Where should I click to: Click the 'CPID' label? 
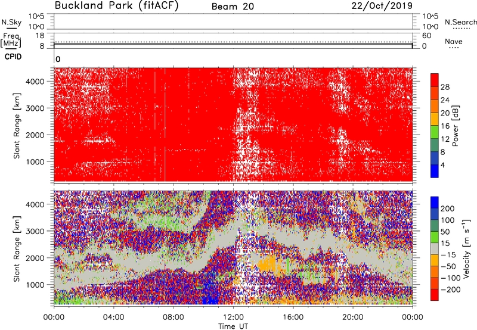pyautogui.click(x=13, y=57)
